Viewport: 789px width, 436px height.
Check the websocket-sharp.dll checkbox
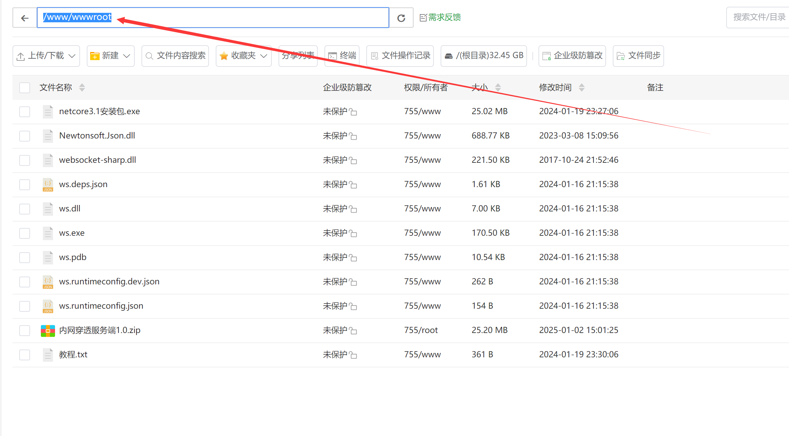pos(25,160)
